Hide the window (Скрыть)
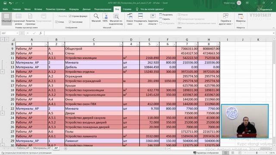 [x=165, y=19]
